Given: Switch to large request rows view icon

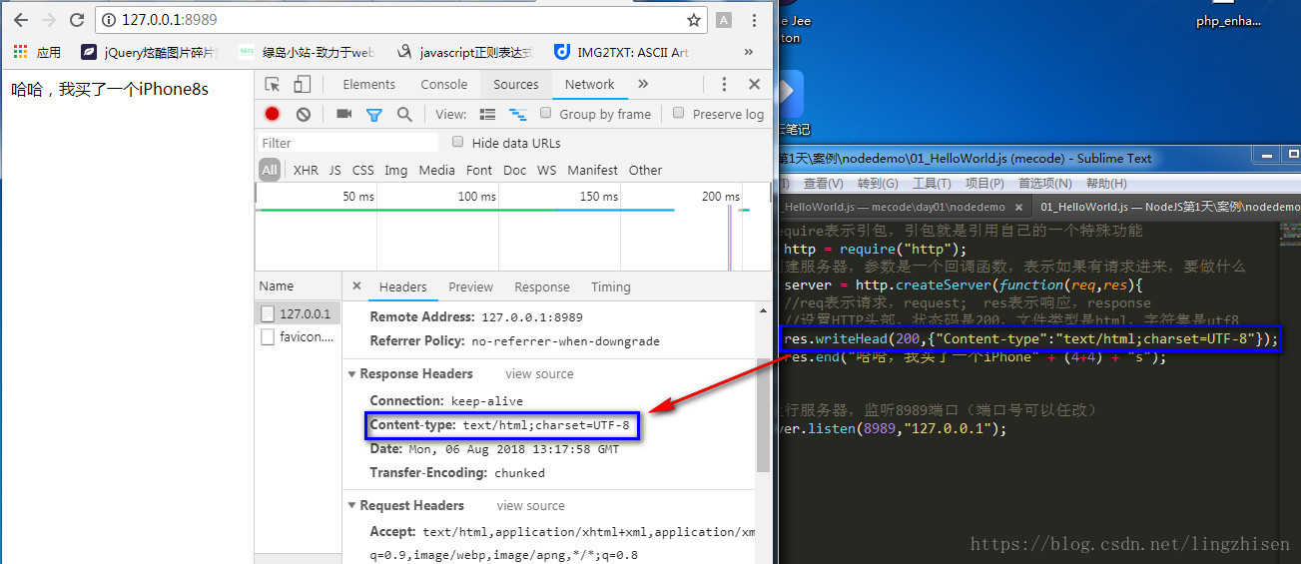Looking at the screenshot, I should tap(487, 114).
